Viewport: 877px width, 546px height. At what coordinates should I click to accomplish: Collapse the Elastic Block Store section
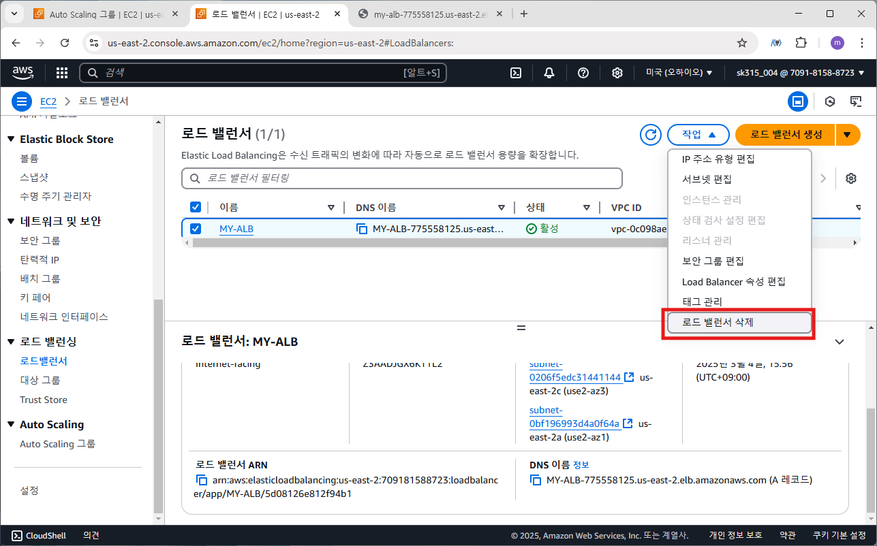click(11, 139)
